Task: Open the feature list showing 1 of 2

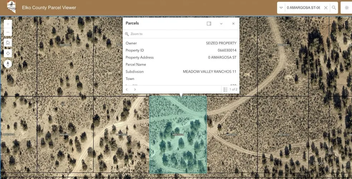Action: (x=230, y=89)
